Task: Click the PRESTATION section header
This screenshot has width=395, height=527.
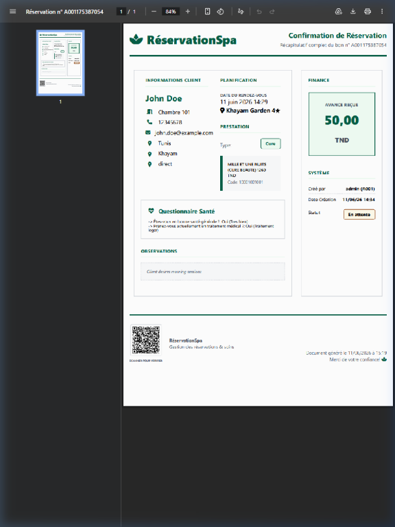Action: 235,127
